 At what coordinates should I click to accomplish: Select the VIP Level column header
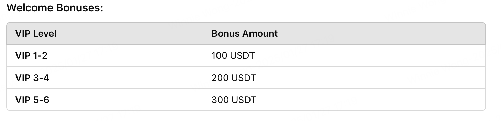point(105,33)
